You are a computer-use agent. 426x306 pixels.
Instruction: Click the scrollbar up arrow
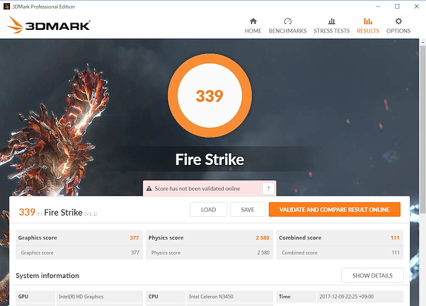pyautogui.click(x=423, y=43)
